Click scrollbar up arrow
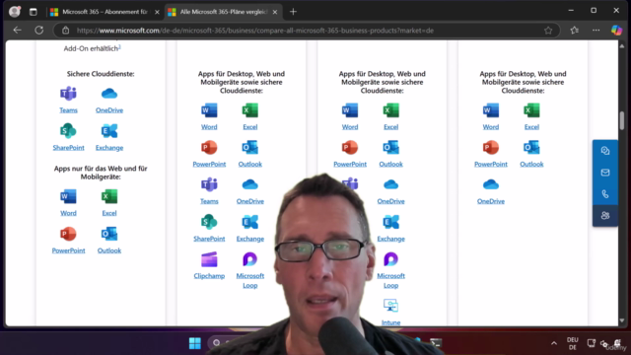Viewport: 631px width, 355px height. tap(622, 46)
